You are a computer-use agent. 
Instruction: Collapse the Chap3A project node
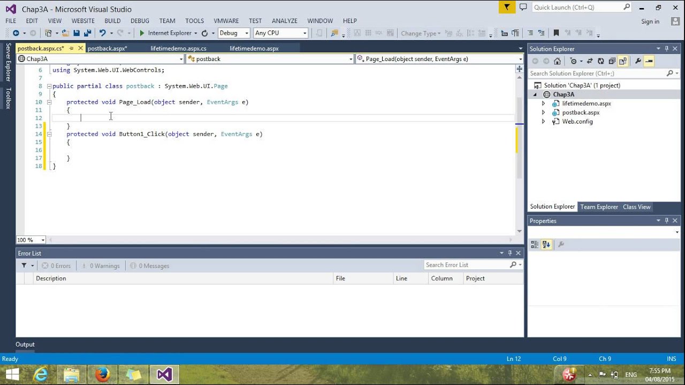pyautogui.click(x=535, y=95)
